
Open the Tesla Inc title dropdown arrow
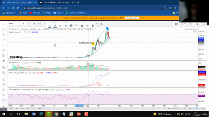51,30
